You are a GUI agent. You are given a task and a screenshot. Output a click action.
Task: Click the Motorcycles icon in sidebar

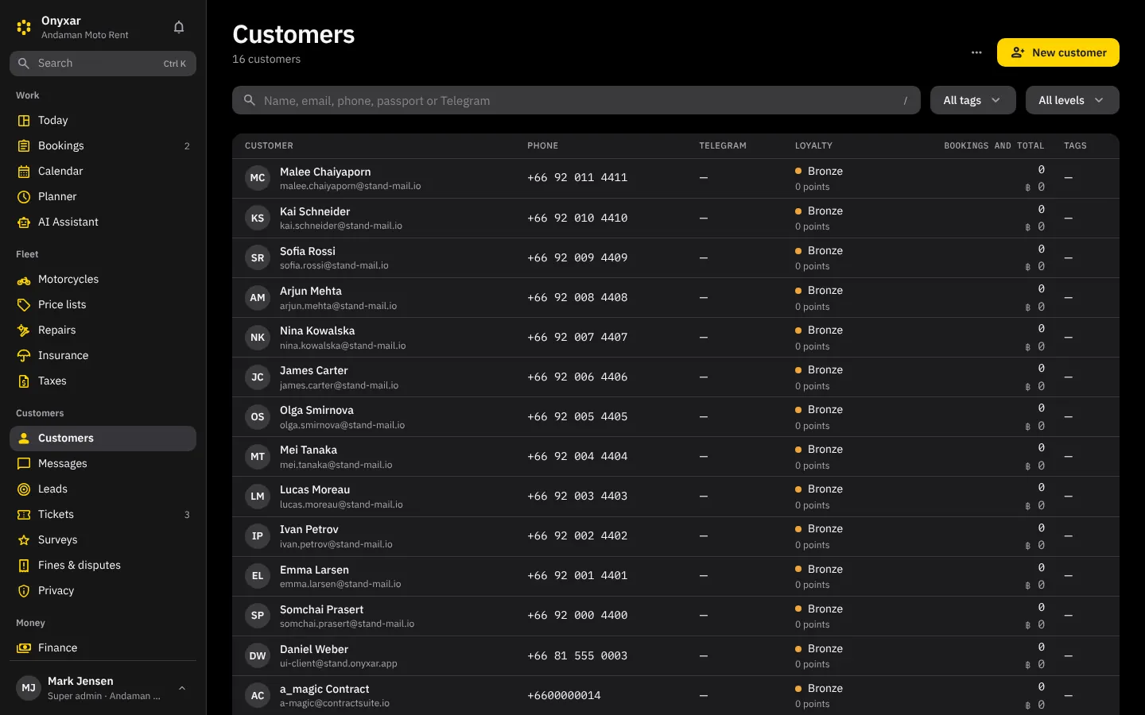[x=24, y=280]
